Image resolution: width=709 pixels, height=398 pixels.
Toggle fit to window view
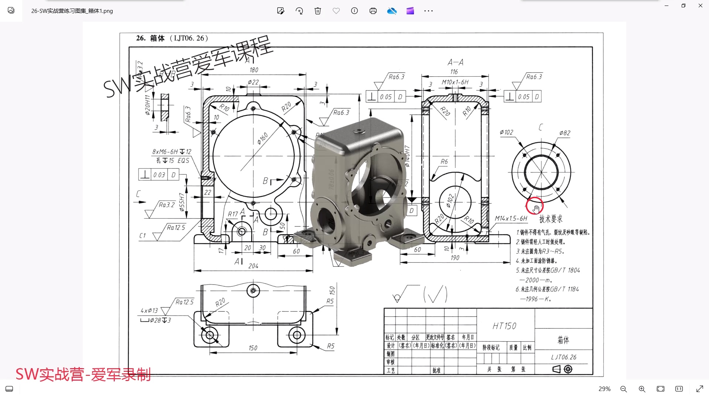coord(661,389)
